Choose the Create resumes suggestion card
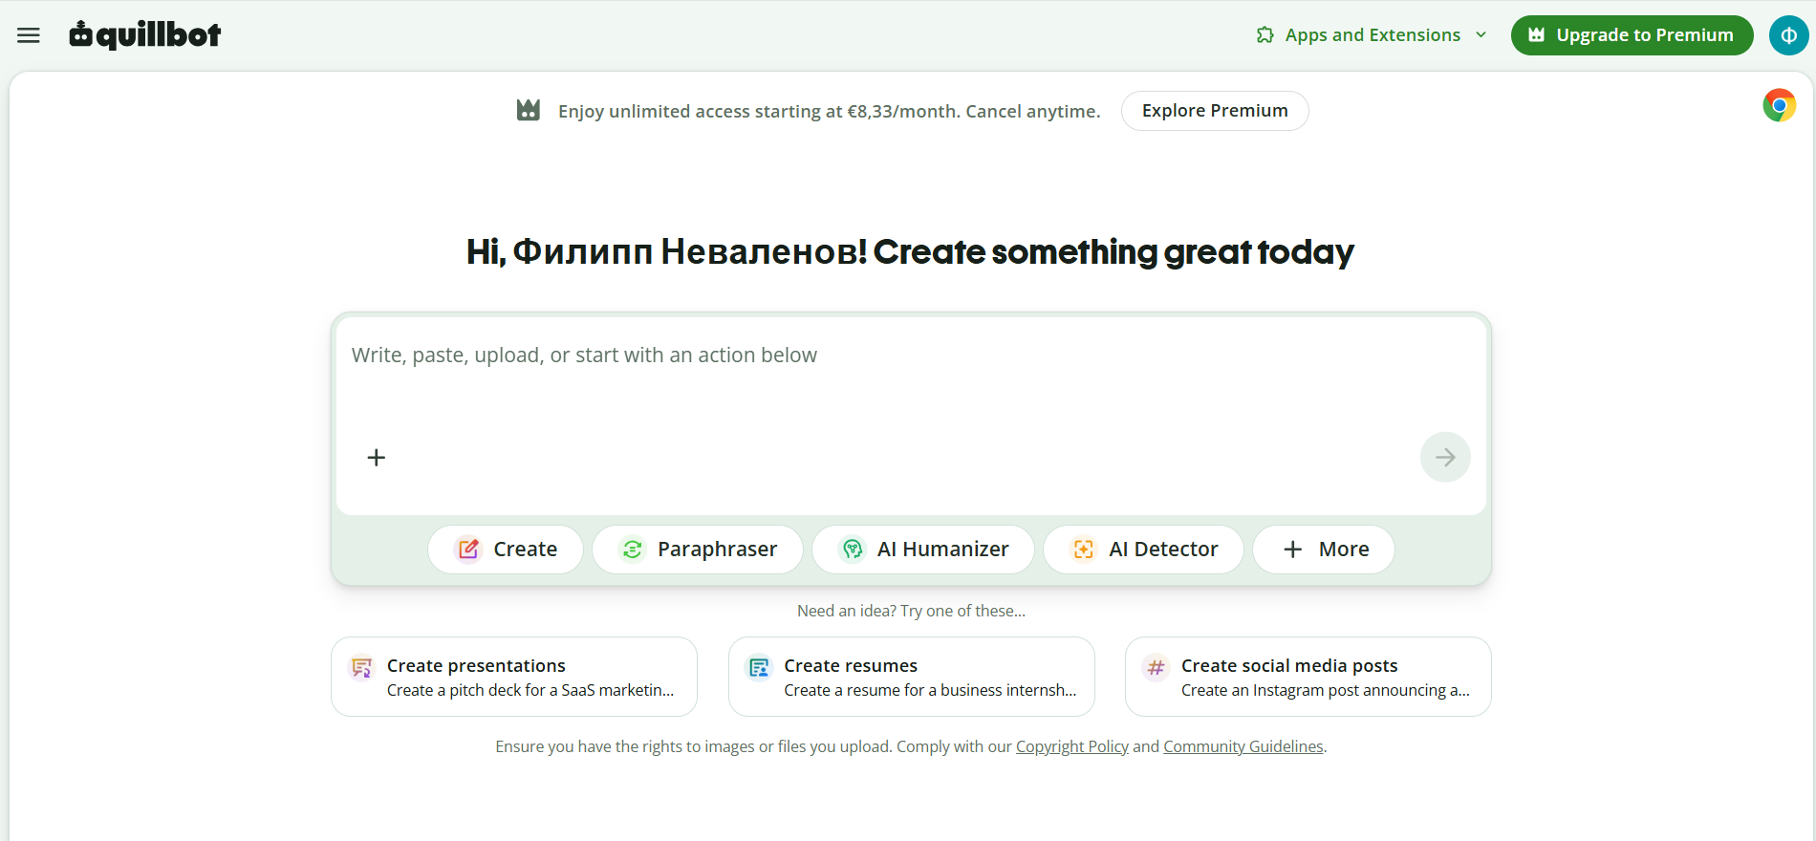1816x841 pixels. (x=912, y=677)
